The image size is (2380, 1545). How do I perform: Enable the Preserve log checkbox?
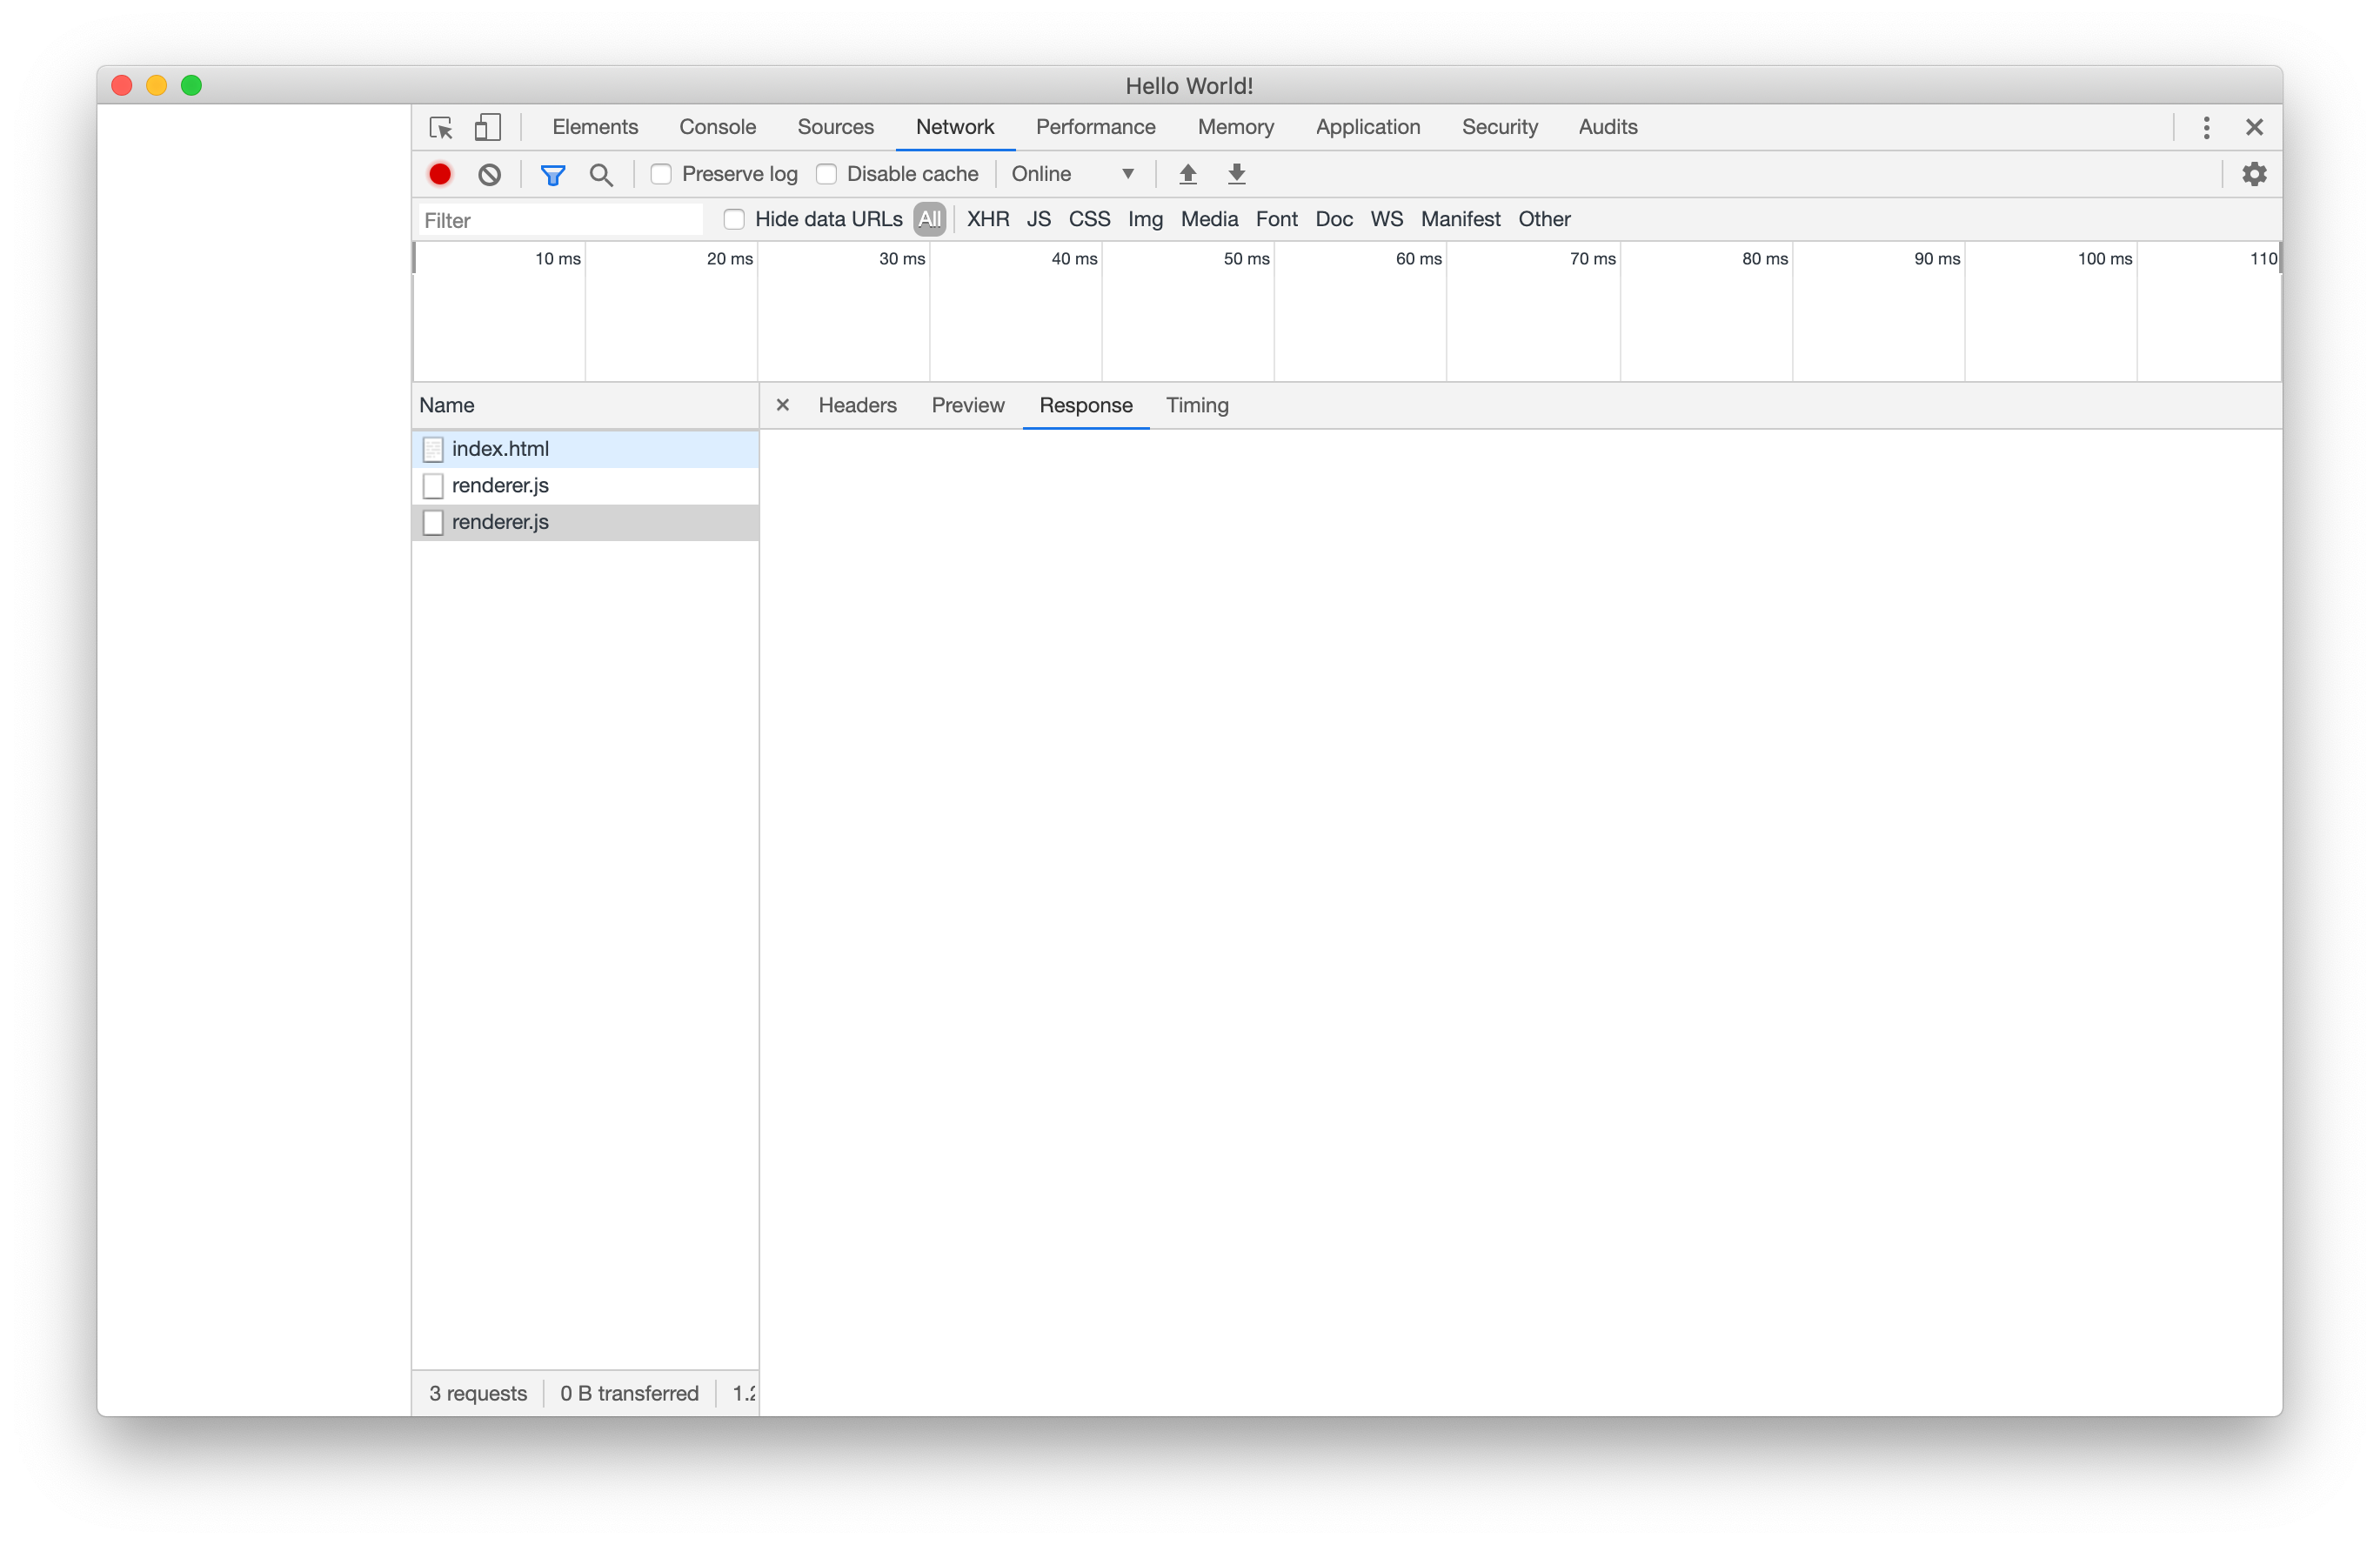click(x=661, y=174)
